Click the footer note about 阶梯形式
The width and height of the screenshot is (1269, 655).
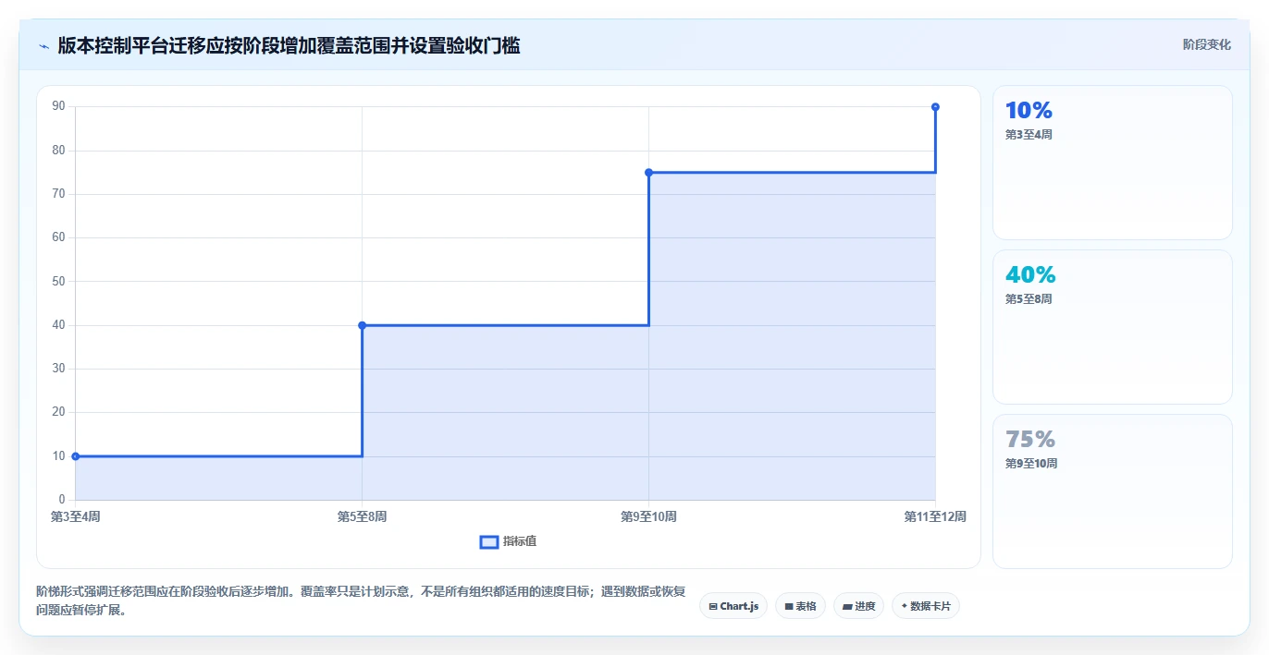[x=362, y=600]
